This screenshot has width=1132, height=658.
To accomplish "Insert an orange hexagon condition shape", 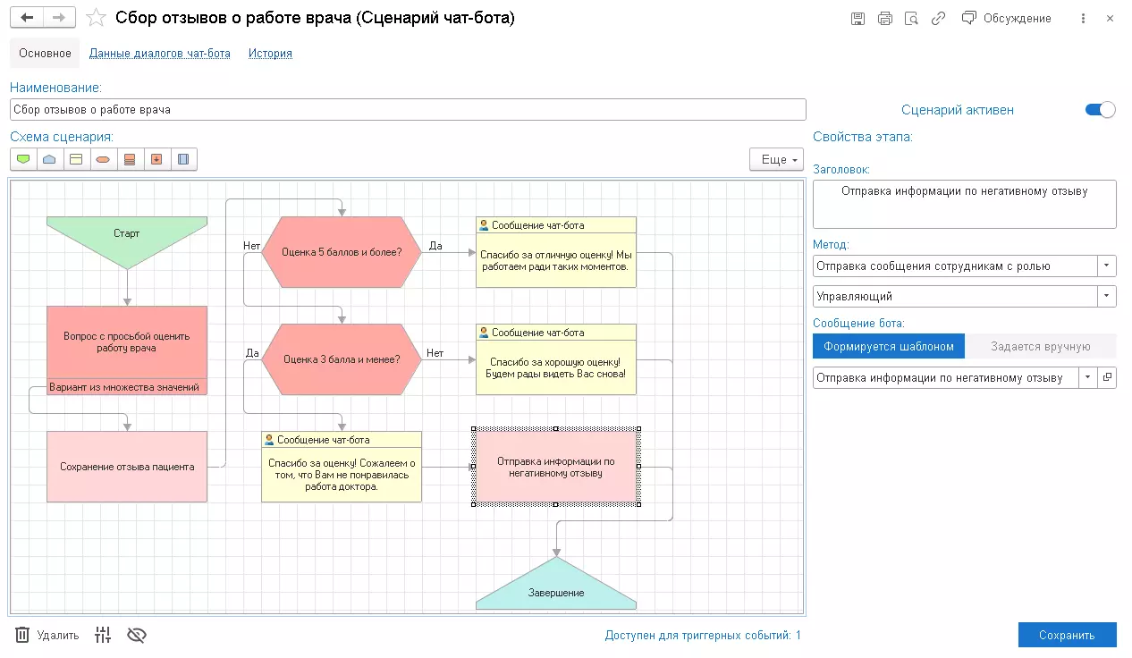I will (x=103, y=160).
